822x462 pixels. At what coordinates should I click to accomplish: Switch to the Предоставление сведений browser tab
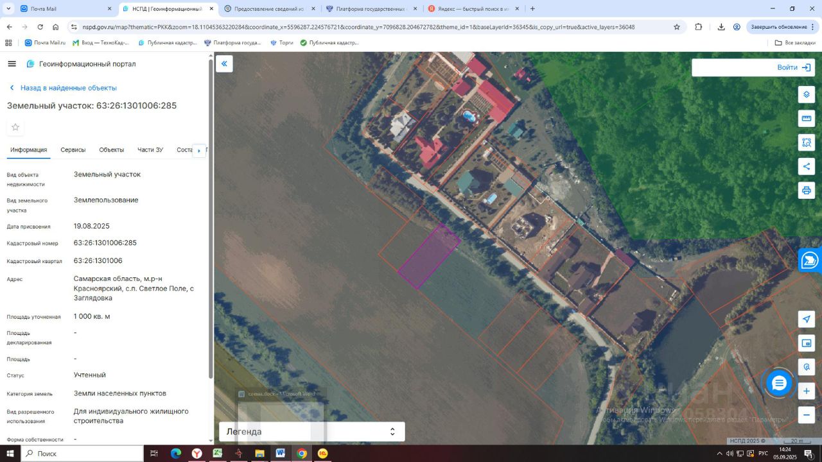pos(270,9)
